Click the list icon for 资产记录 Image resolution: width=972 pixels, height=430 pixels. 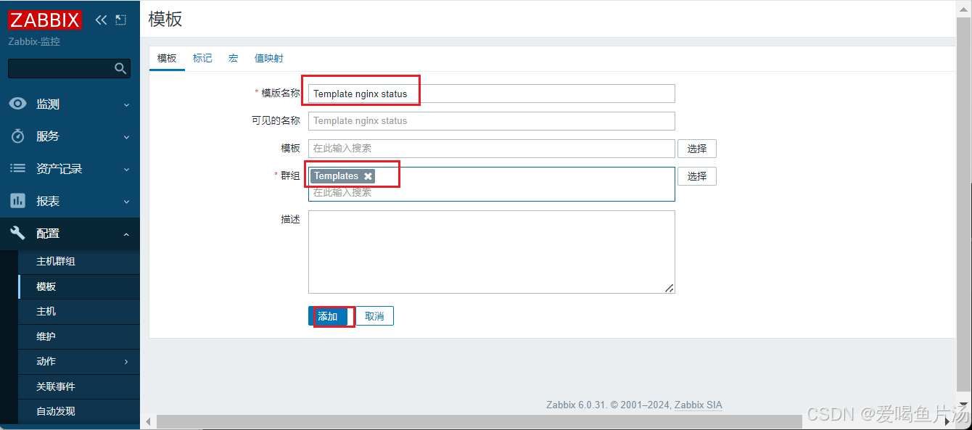17,168
